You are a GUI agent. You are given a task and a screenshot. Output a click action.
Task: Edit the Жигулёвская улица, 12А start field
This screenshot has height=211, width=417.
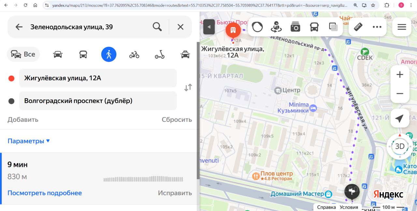(98, 78)
